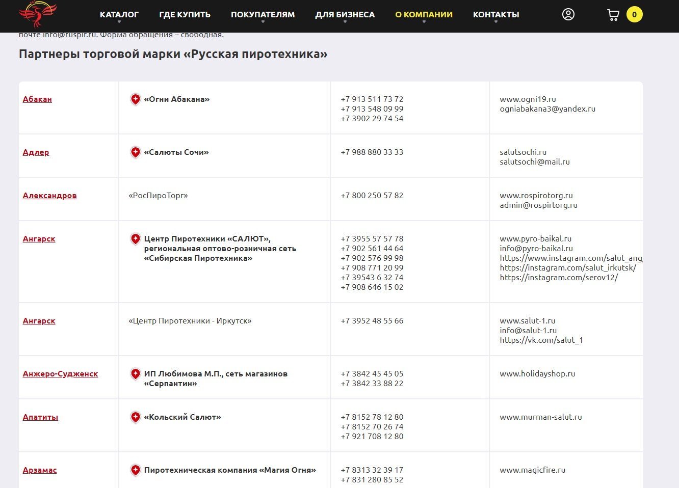Click phone number +7 921 708 12 80

pyautogui.click(x=372, y=437)
